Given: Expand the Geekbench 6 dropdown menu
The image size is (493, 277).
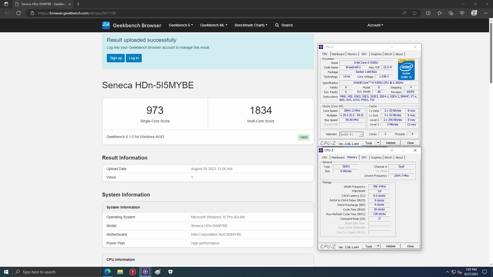Looking at the screenshot, I should click(181, 25).
